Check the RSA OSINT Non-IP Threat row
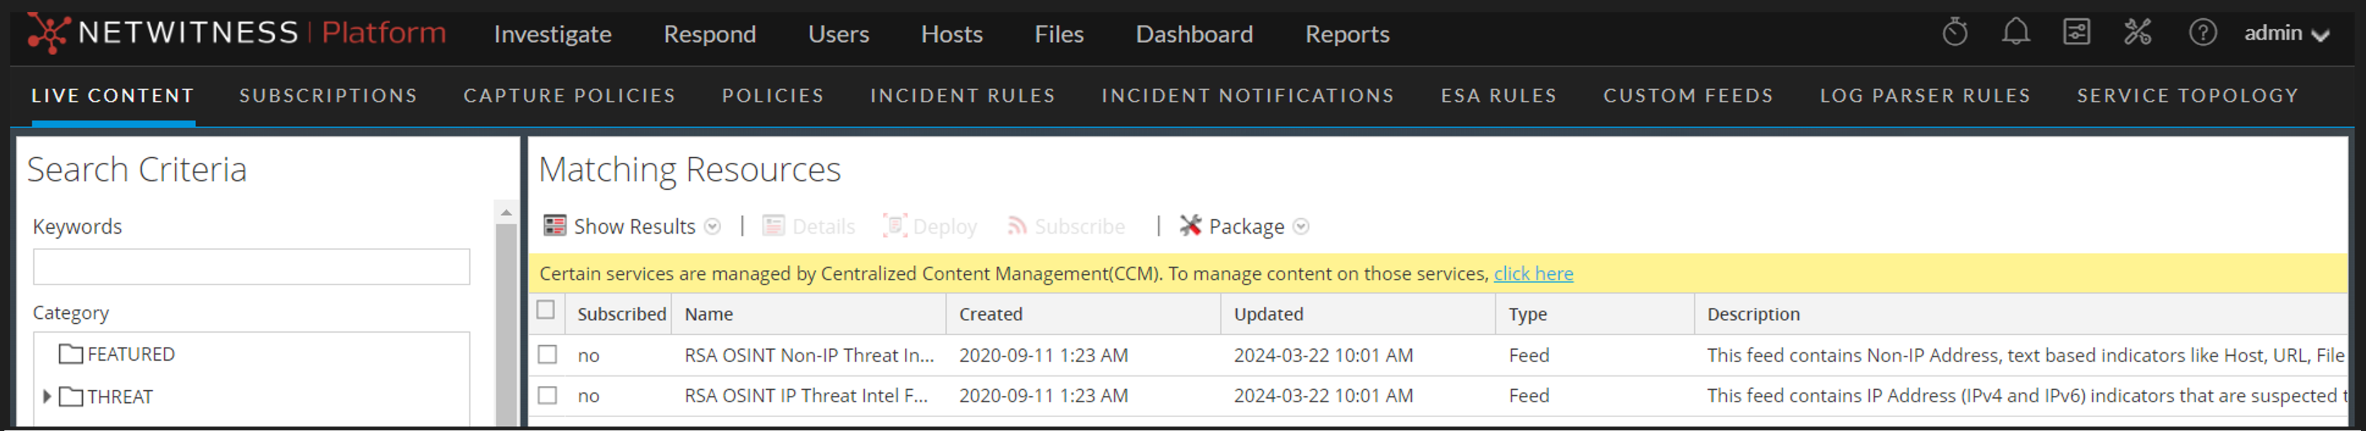 coord(548,355)
